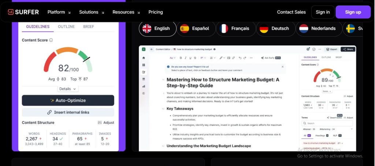Click the info icon after the document title
The image size is (375, 166).
215,49
